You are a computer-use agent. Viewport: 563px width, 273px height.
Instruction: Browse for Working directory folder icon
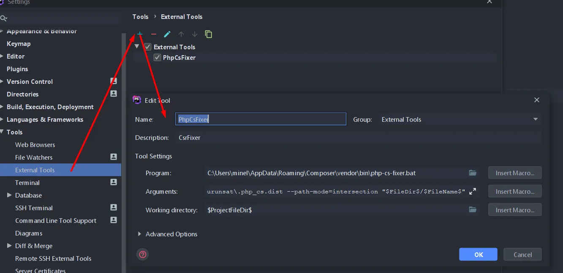pyautogui.click(x=473, y=209)
